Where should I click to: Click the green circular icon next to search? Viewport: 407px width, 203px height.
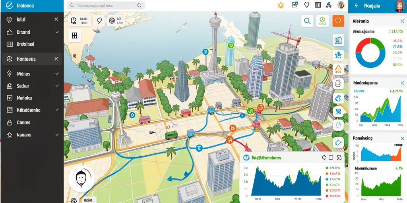point(322,21)
